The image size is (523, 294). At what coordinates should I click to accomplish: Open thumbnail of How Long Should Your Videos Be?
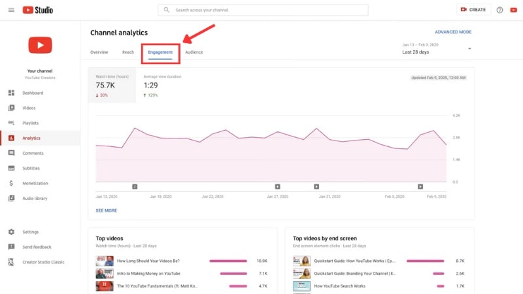coord(105,261)
